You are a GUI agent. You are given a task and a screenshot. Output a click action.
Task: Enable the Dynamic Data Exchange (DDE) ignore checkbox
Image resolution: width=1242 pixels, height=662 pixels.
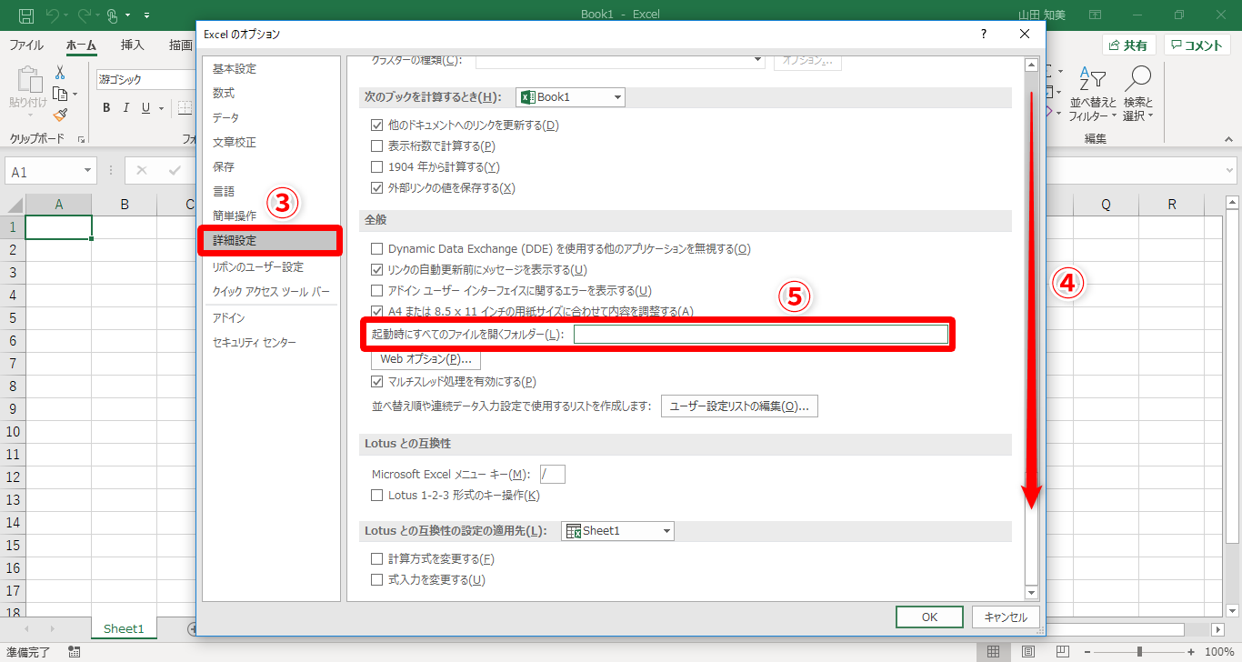377,249
